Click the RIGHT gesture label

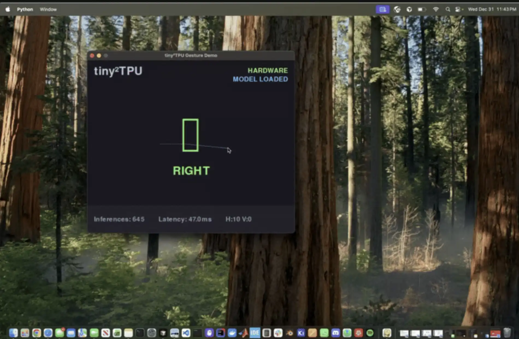coord(191,171)
